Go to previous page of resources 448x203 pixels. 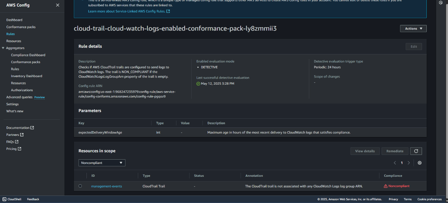395,163
